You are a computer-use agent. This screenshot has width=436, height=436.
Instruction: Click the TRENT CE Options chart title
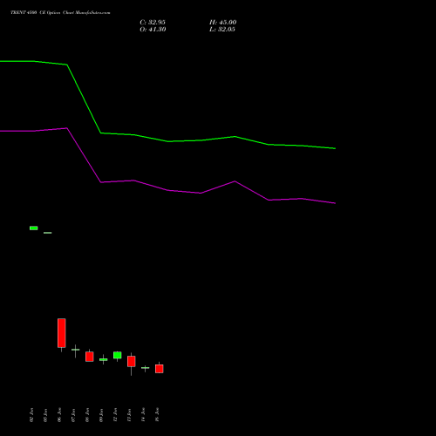[x=60, y=12]
